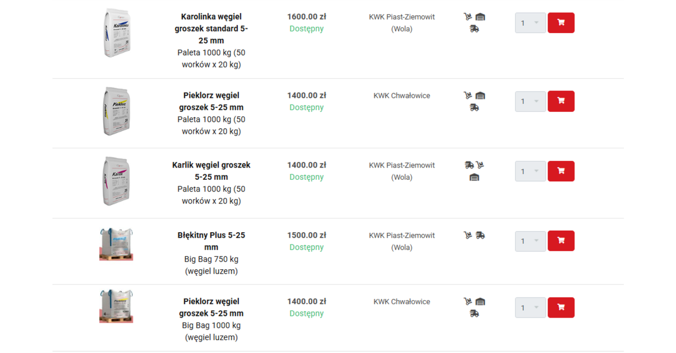
Task: Add Błękitny Plus Big Bag to cart
Action: coord(561,241)
